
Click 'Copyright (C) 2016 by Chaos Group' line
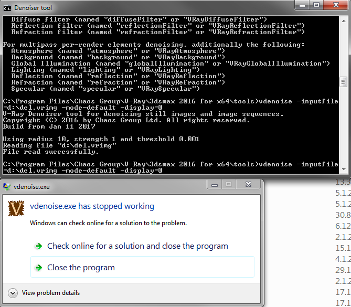pos(126,120)
